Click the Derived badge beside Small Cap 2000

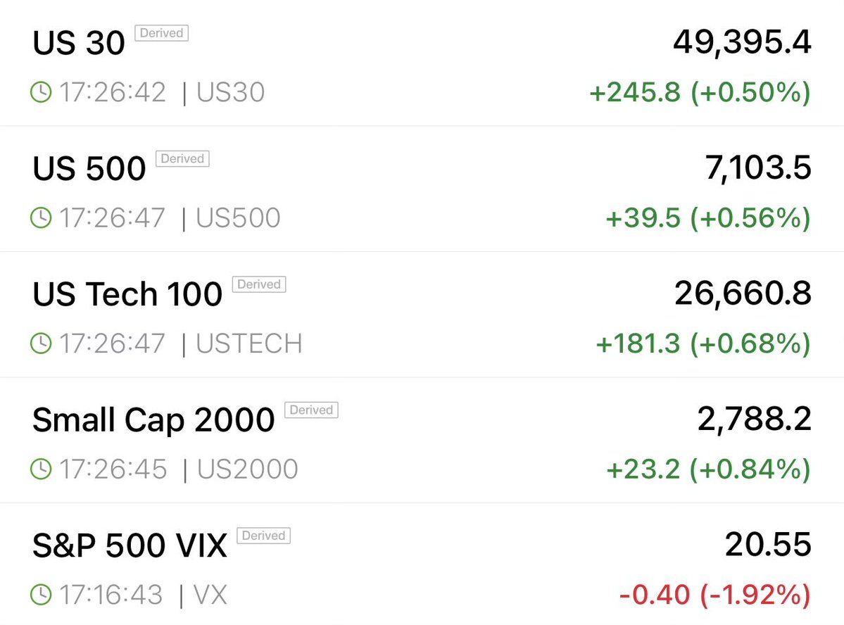click(311, 410)
